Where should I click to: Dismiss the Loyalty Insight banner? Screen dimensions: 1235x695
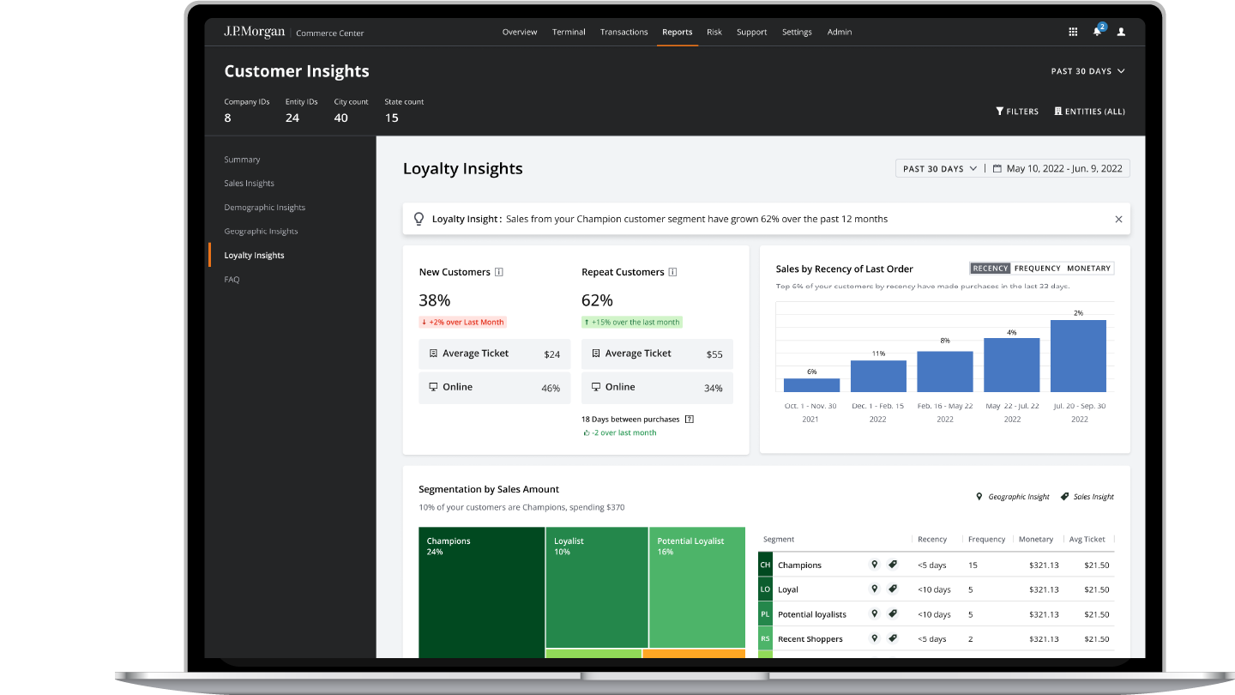pyautogui.click(x=1118, y=220)
